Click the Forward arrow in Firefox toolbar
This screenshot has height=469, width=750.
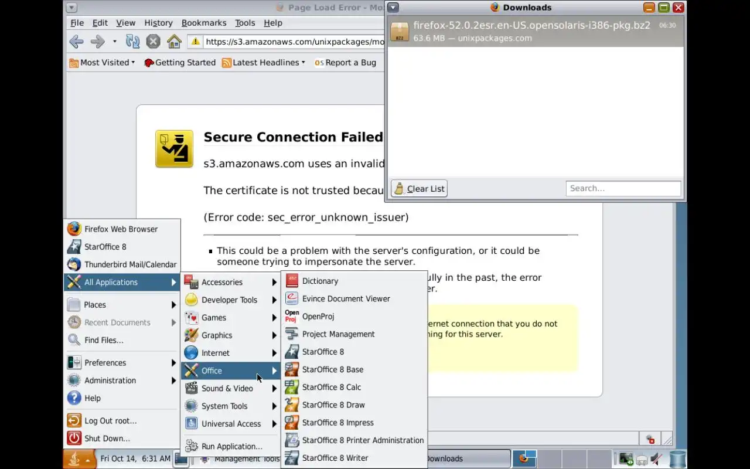pyautogui.click(x=97, y=42)
